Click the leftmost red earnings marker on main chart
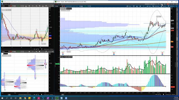Viewport: 179px width, 100px height. point(63,53)
